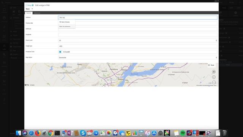Open the map type selector at top right
The width and height of the screenshot is (243, 137).
211,65
